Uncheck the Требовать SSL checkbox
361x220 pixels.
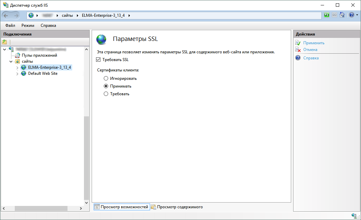(98, 60)
